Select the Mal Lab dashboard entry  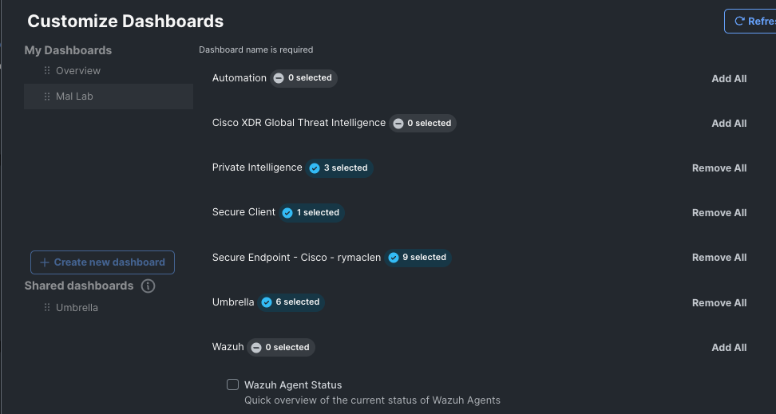pos(75,97)
